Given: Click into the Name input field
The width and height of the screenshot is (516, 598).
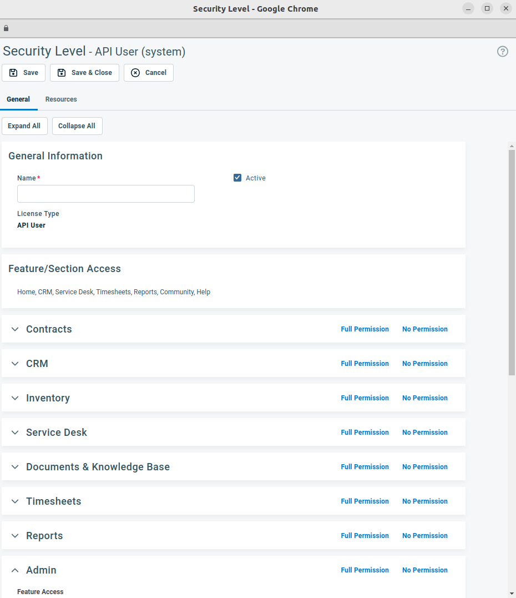Looking at the screenshot, I should click(x=106, y=194).
